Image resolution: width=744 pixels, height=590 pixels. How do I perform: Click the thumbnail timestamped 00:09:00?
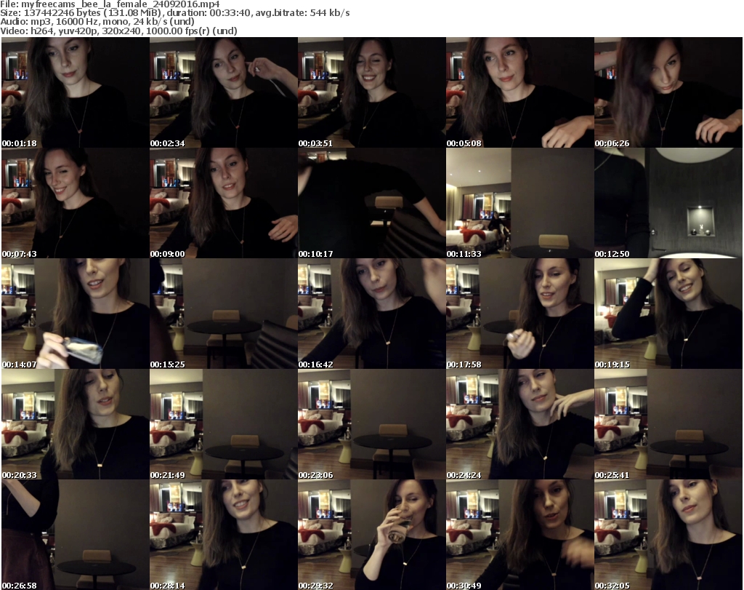(224, 203)
